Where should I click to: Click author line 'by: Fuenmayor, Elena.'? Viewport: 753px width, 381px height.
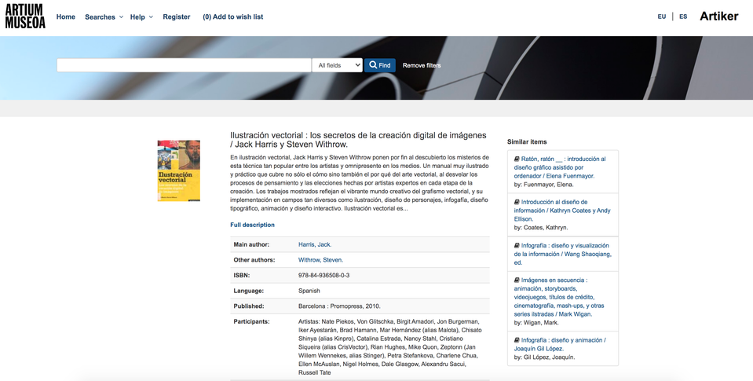click(543, 185)
